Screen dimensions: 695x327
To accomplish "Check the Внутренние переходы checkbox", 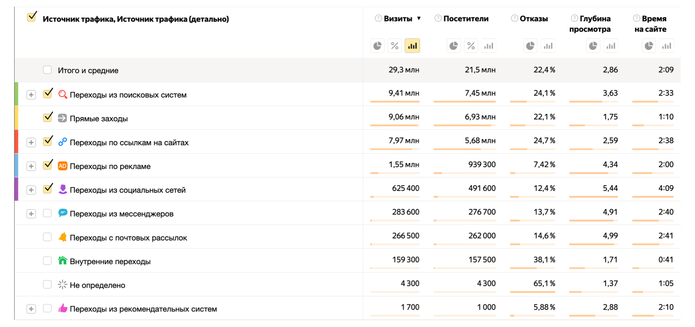I will pyautogui.click(x=47, y=261).
